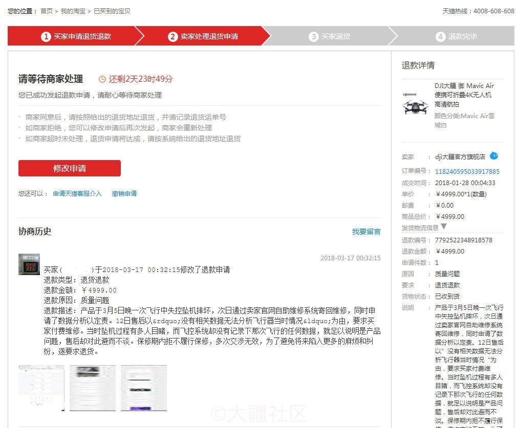Open 我要留言 to leave a message

tap(366, 232)
